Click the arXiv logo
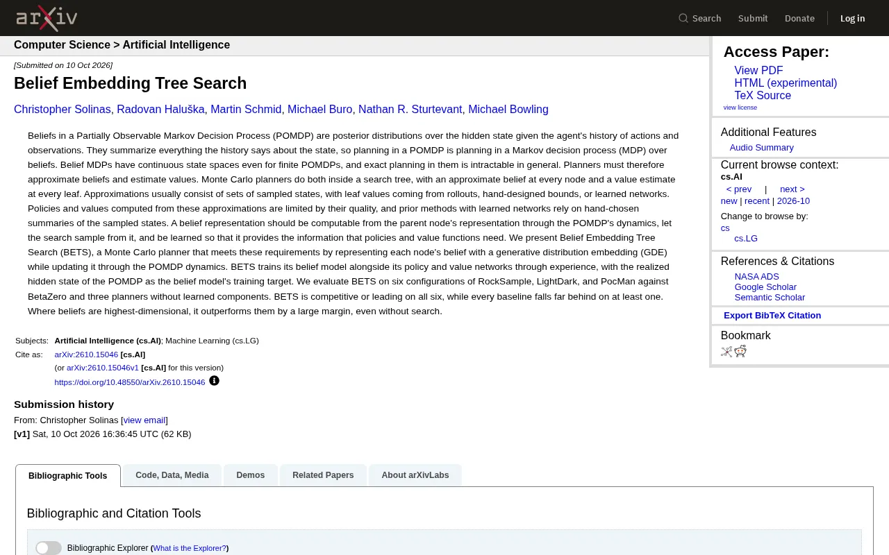 [47, 18]
